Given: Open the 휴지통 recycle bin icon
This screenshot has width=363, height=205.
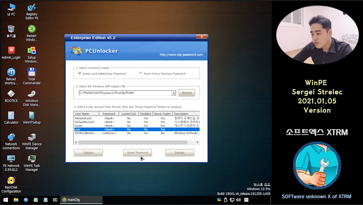Looking at the screenshot, I should (11, 31).
